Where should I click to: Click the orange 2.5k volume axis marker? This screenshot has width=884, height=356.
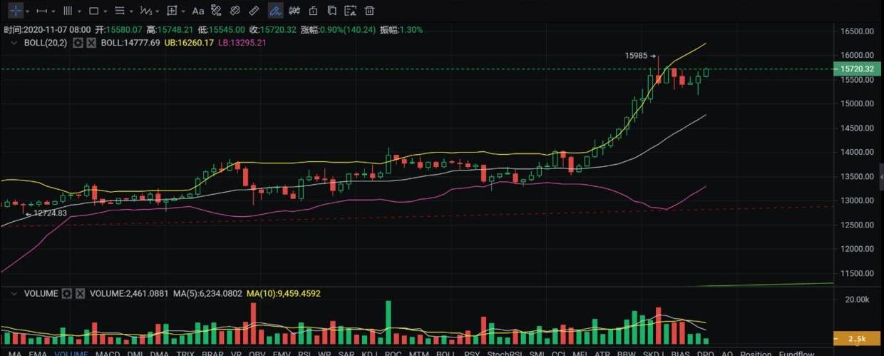tap(858, 338)
